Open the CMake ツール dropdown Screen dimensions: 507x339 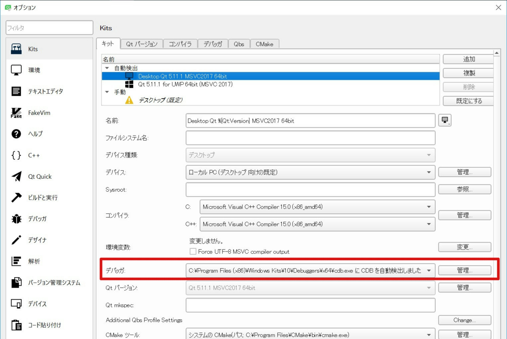coord(310,335)
